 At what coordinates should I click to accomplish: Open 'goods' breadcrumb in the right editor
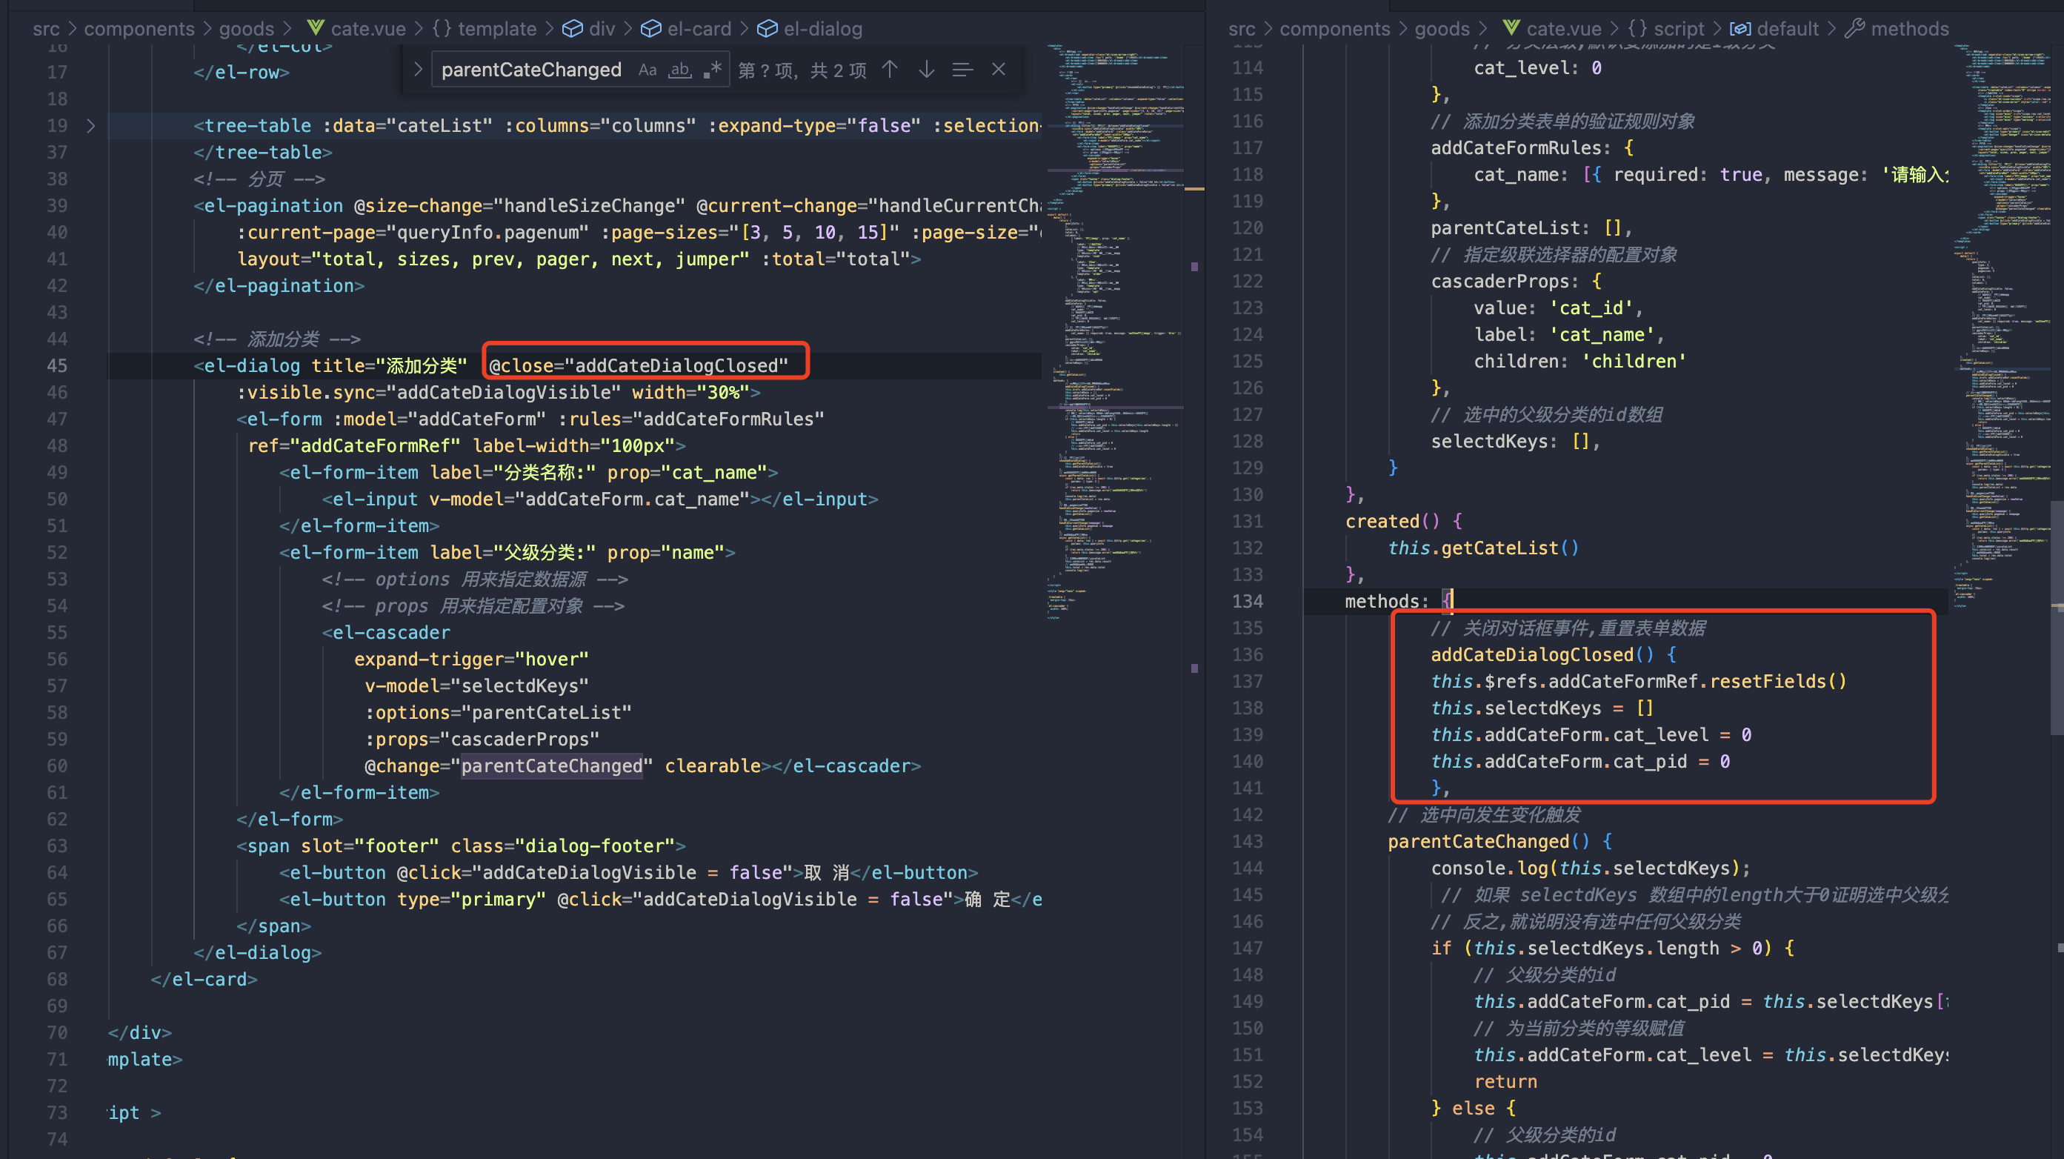[1442, 29]
